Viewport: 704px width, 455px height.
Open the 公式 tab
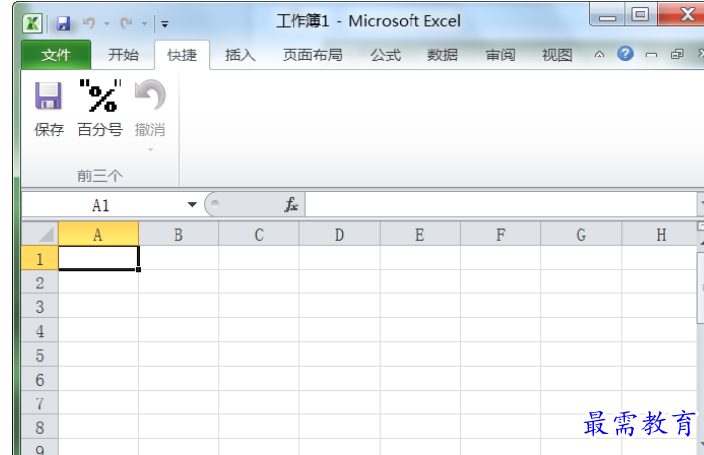point(385,55)
